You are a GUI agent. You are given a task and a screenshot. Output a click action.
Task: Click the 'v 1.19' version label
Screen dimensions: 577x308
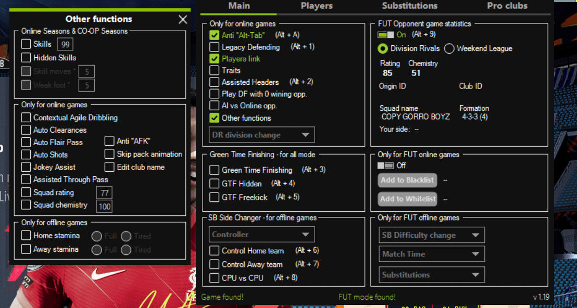coord(541,297)
